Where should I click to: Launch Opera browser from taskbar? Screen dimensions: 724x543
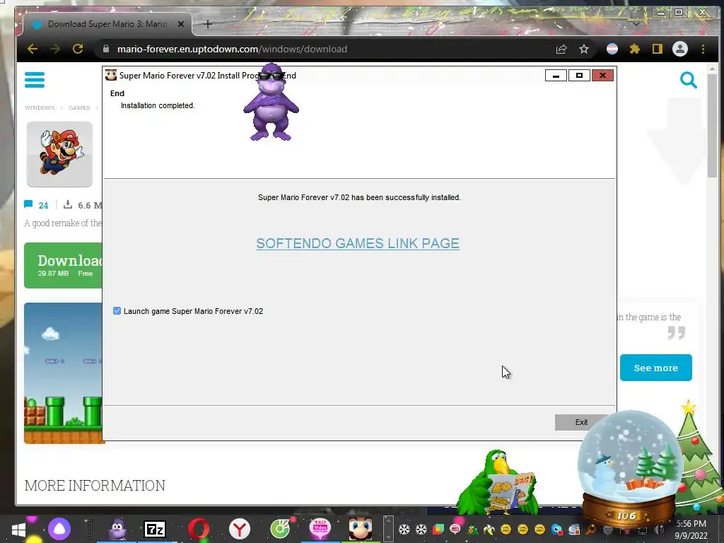(x=199, y=529)
